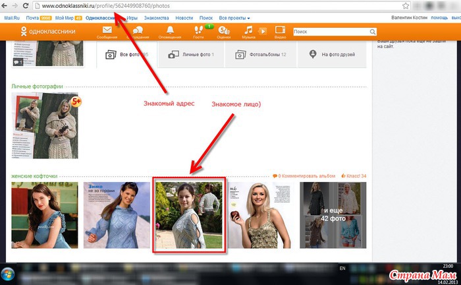This screenshot has width=461, height=285.
Task: Click the 5+ rating badge
Action: (x=76, y=102)
